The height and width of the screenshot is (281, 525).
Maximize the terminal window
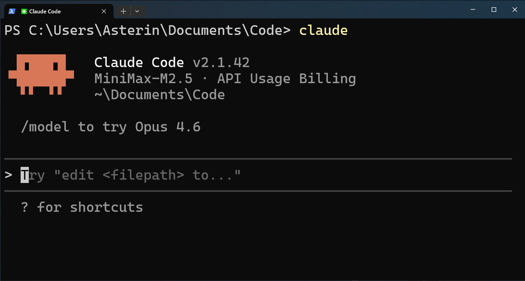[494, 10]
